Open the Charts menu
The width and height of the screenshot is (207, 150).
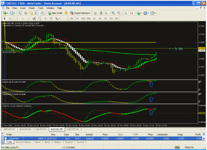click(x=32, y=8)
